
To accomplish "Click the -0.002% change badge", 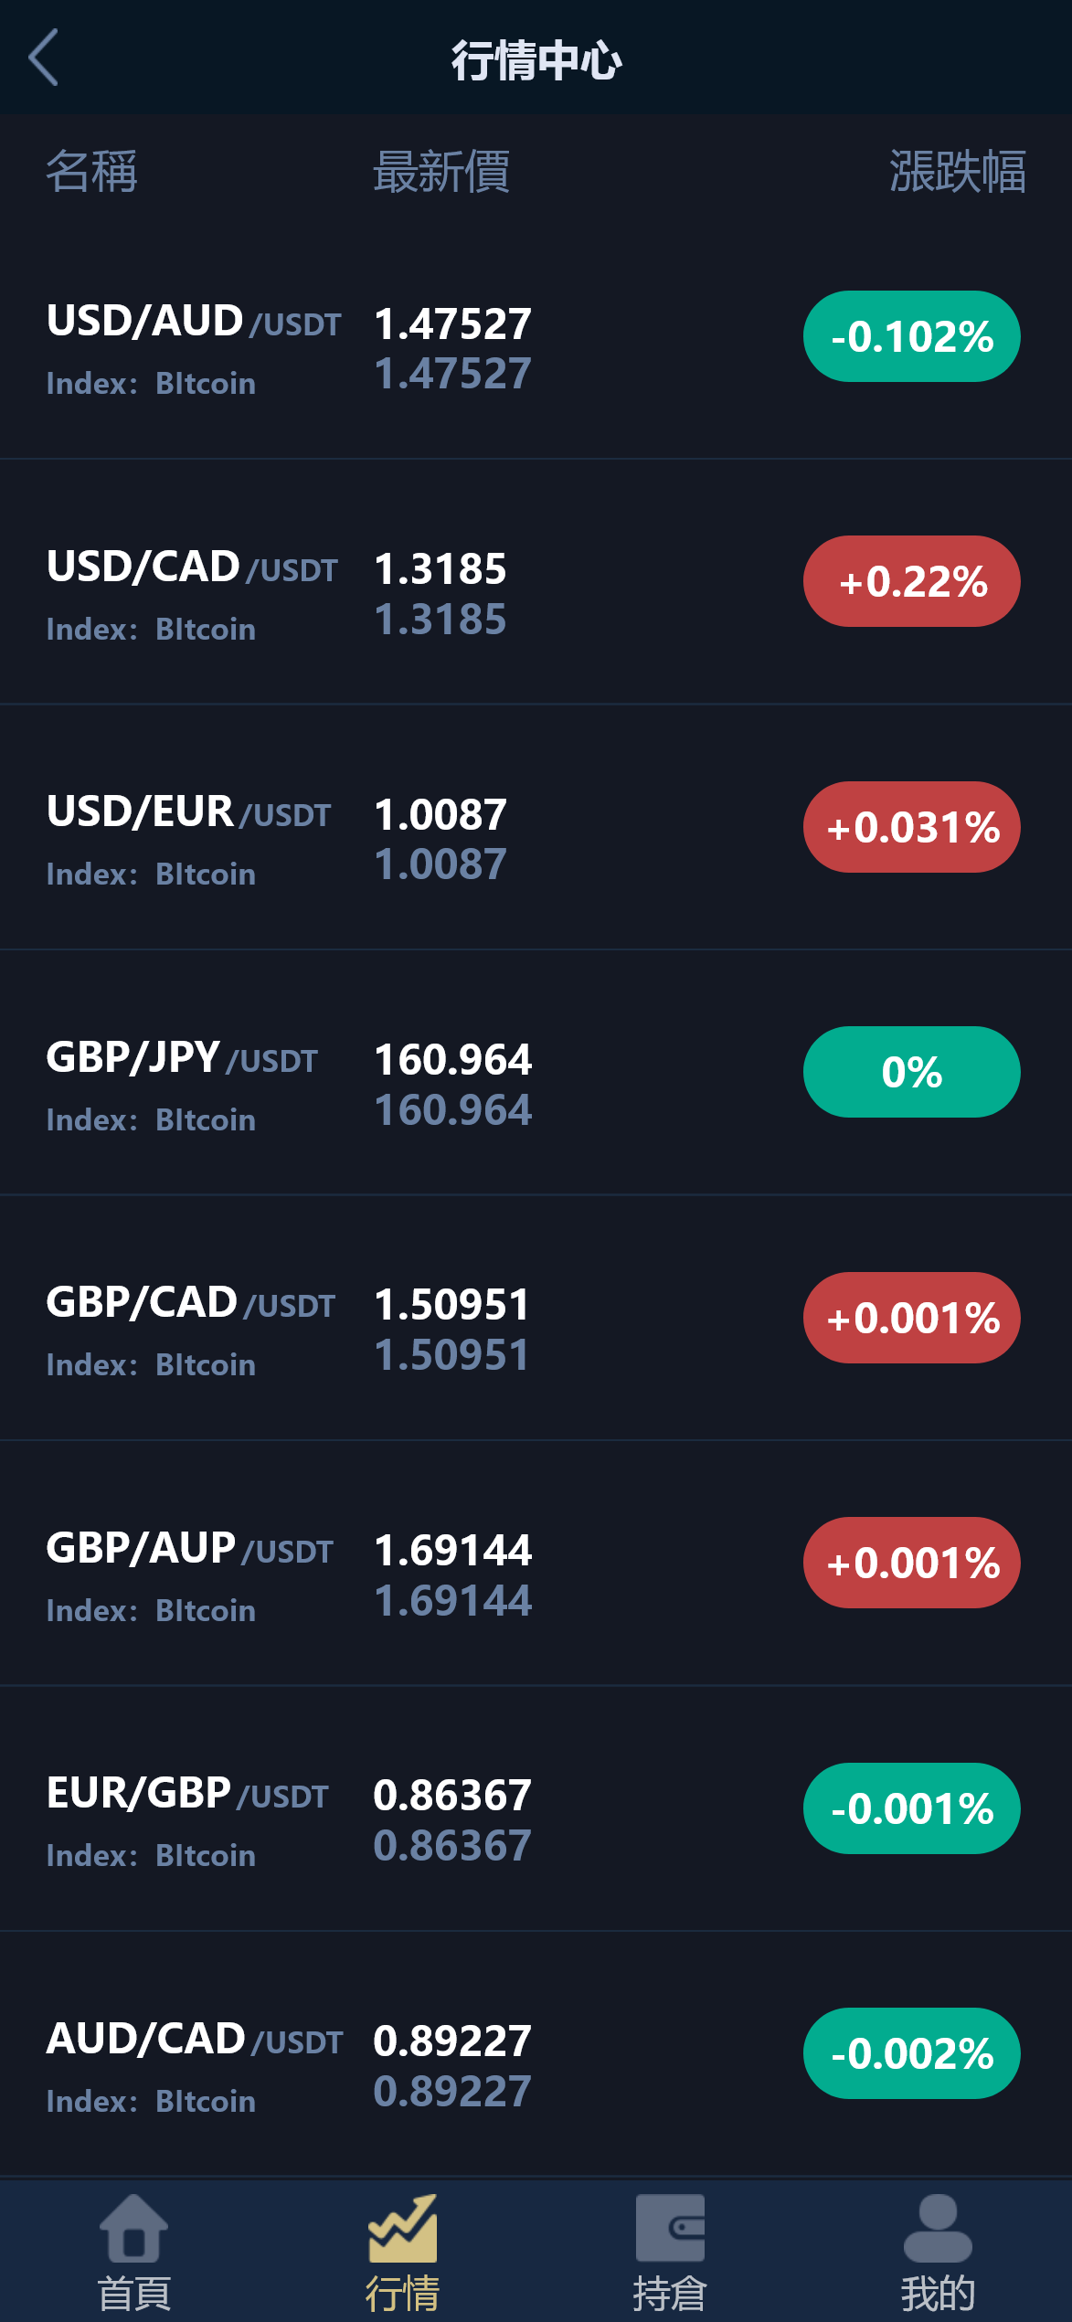I will pos(911,2053).
